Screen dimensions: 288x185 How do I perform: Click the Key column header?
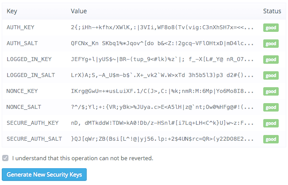coord(12,11)
